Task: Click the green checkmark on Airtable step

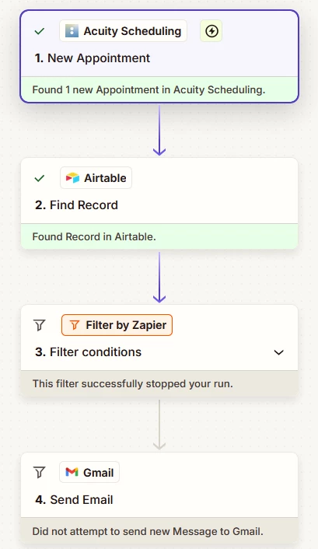Action: (x=40, y=178)
